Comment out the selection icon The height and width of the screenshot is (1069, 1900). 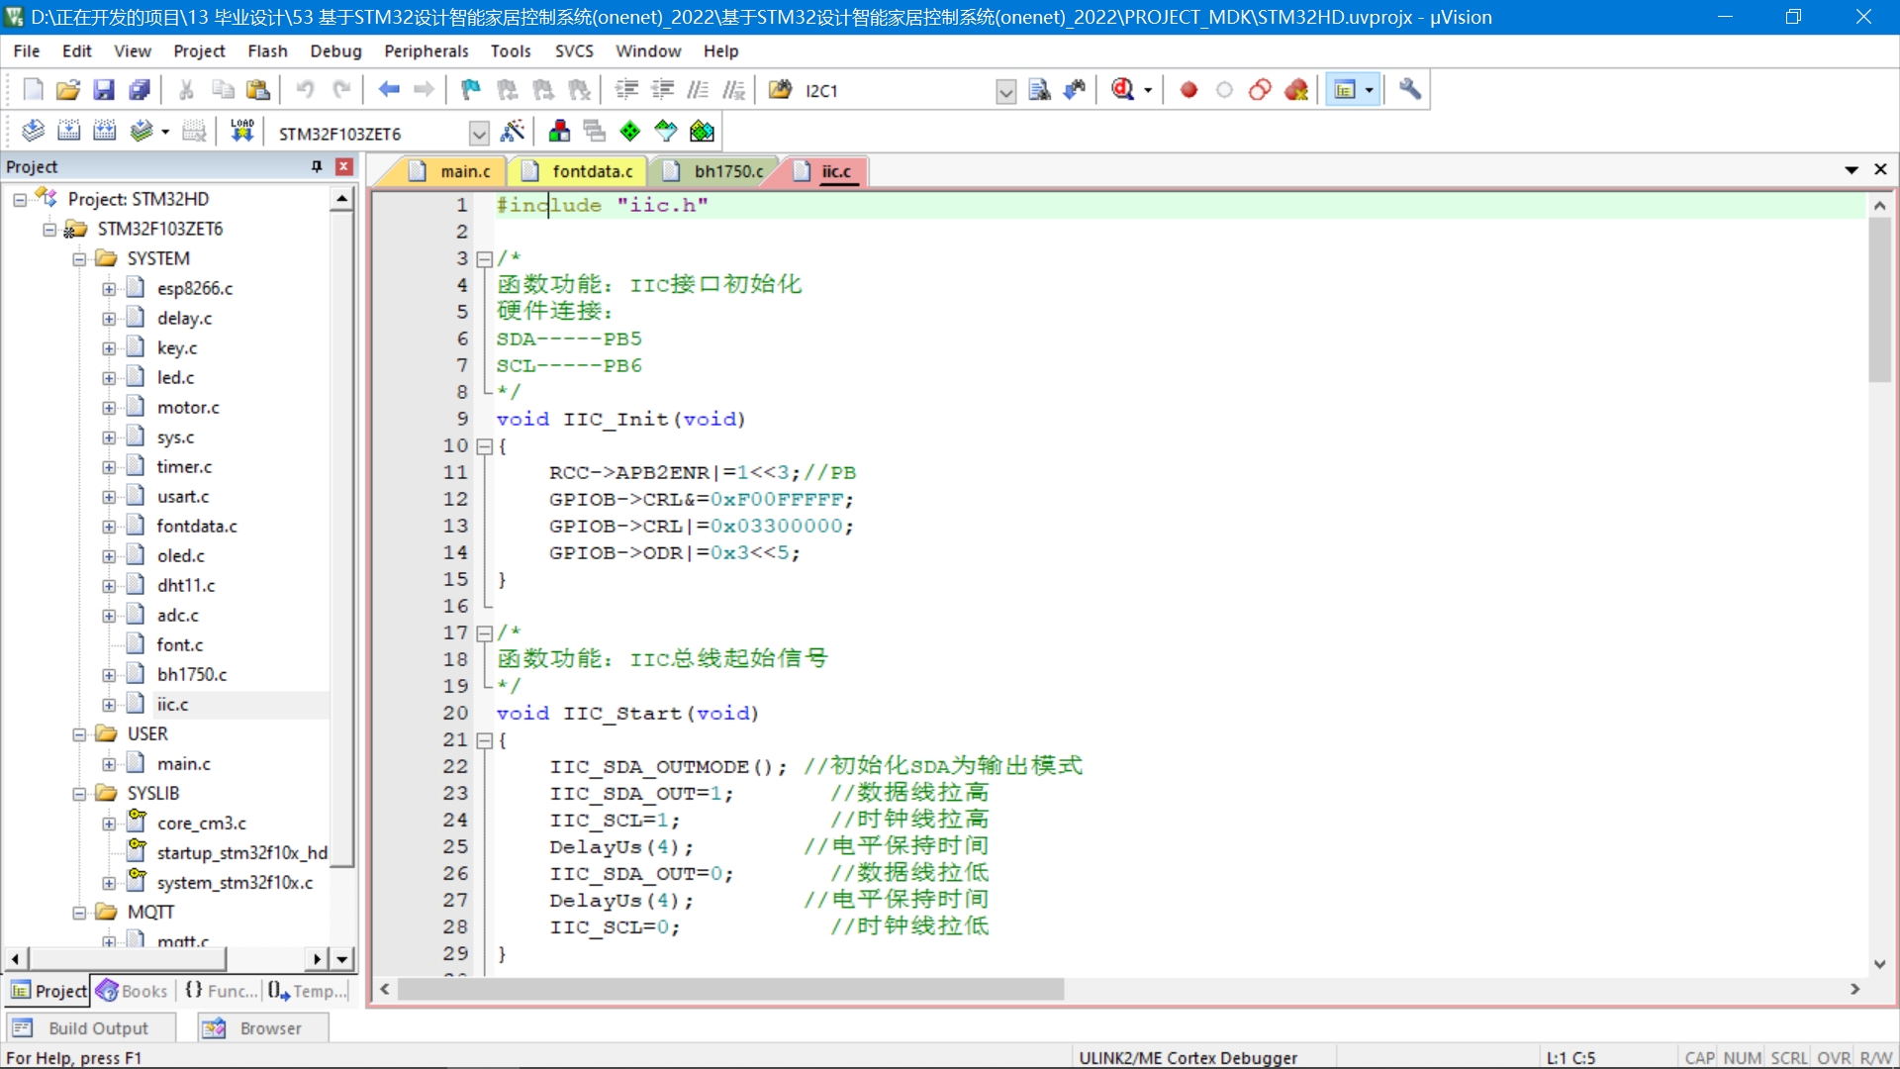point(698,90)
